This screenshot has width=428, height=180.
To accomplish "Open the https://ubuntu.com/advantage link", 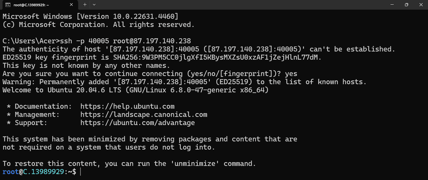I will click(x=138, y=123).
